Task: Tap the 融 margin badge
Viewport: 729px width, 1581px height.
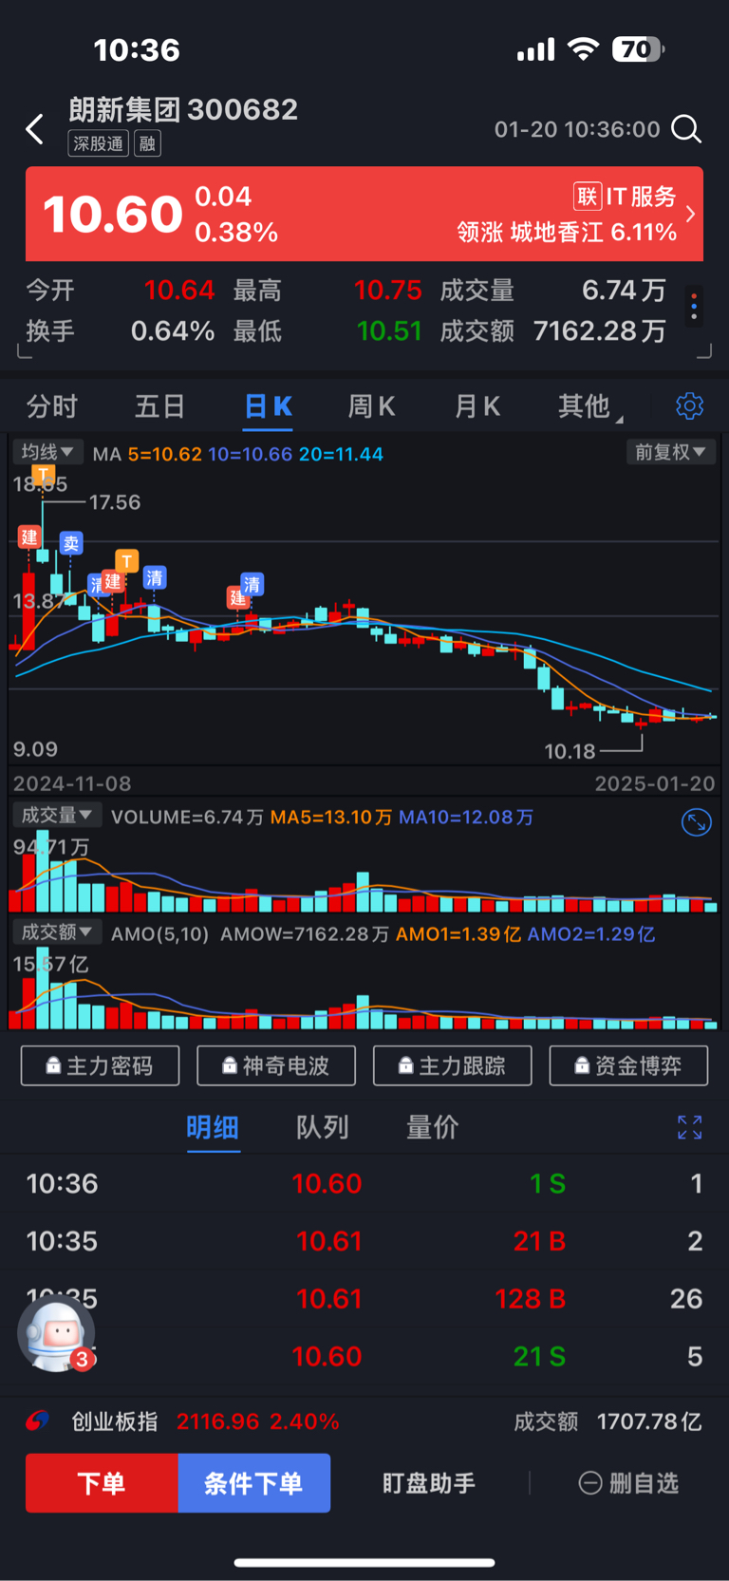Action: coord(147,144)
